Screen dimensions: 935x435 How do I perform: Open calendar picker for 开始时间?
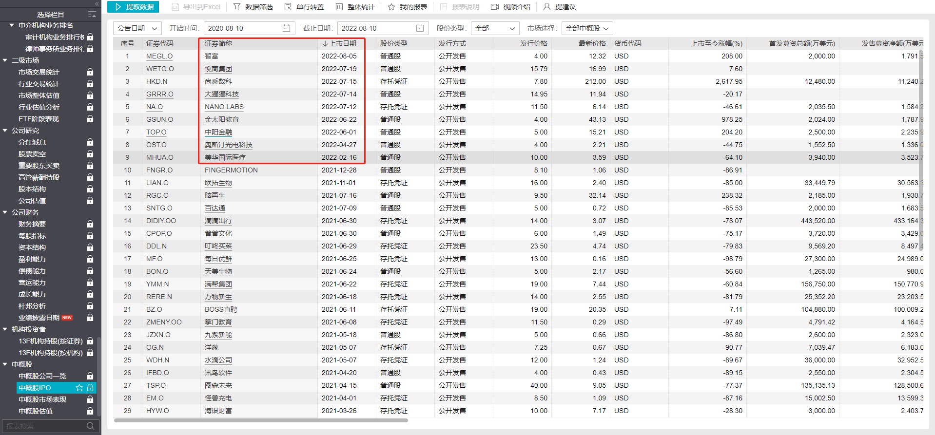click(x=286, y=28)
